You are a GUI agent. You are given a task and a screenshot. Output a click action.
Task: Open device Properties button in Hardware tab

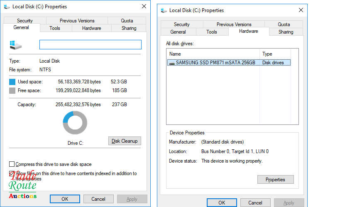click(x=276, y=180)
